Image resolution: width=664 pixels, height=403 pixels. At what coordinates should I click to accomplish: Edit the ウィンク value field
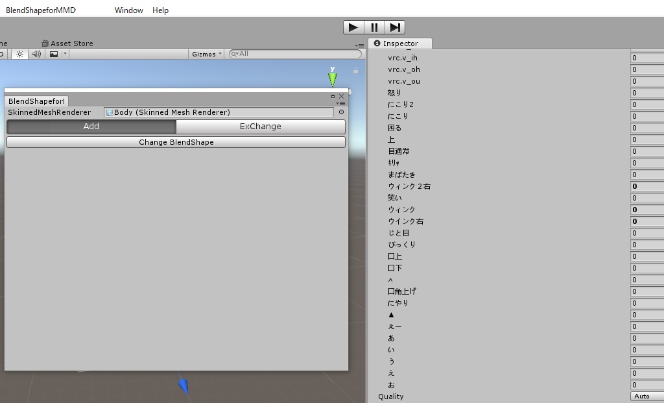pyautogui.click(x=647, y=210)
